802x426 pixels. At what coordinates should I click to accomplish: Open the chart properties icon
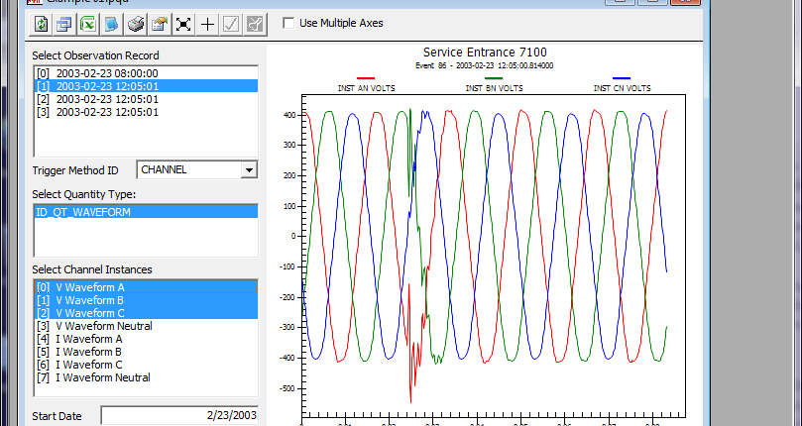coord(160,23)
